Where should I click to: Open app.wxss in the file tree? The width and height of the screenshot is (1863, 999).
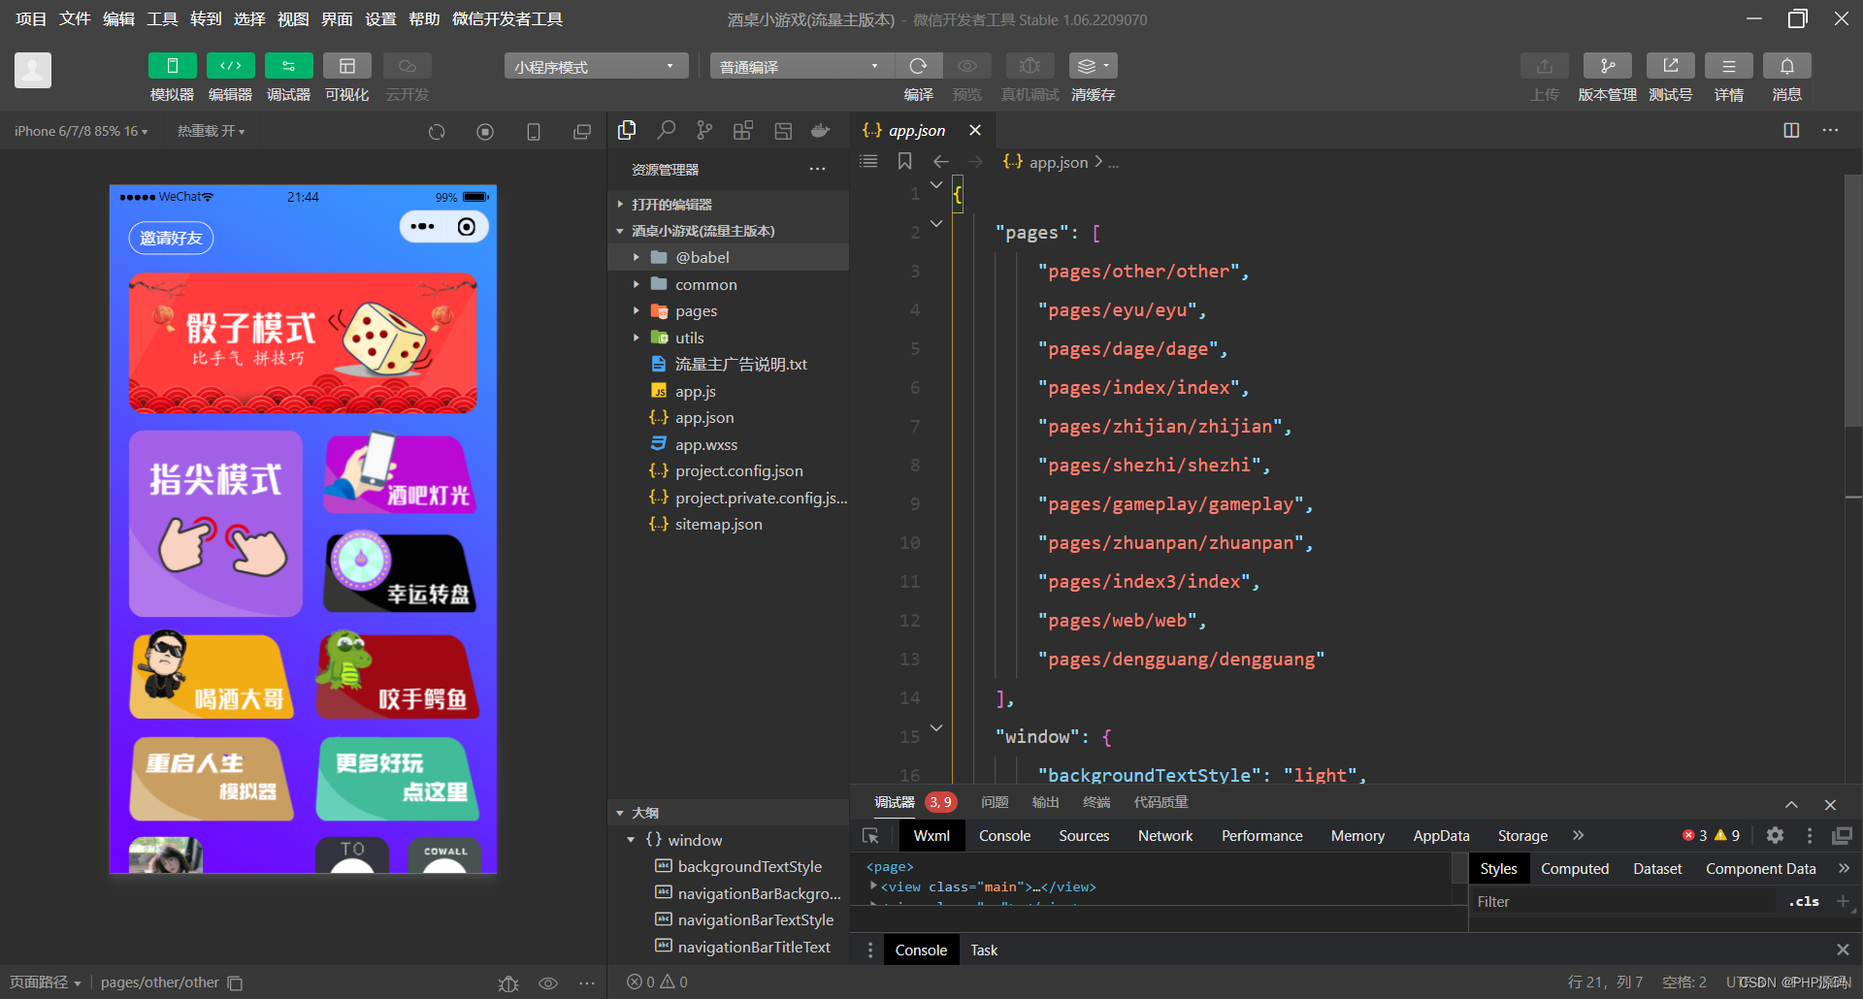pyautogui.click(x=728, y=444)
